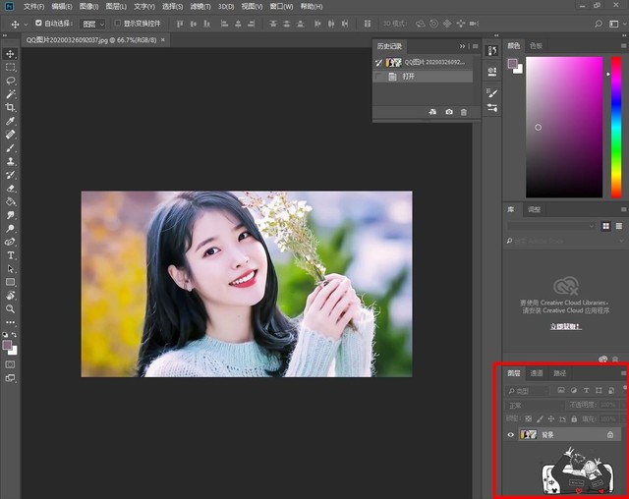Click the lock icon on Background layer
The image size is (629, 499).
pyautogui.click(x=610, y=434)
